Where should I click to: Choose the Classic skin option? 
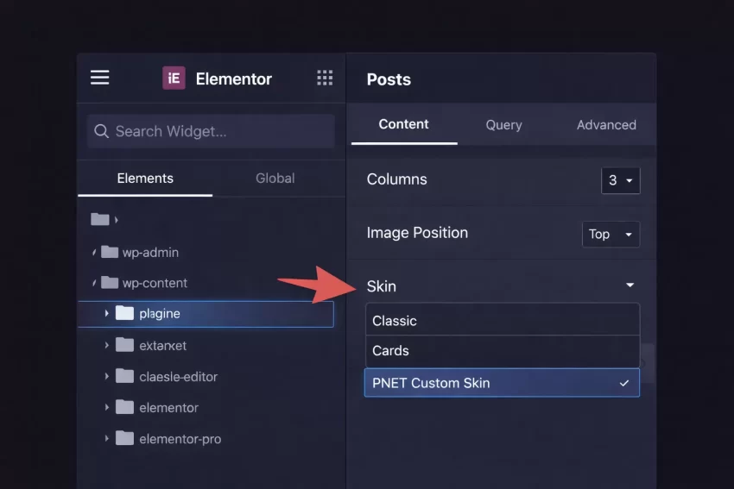pyautogui.click(x=503, y=320)
